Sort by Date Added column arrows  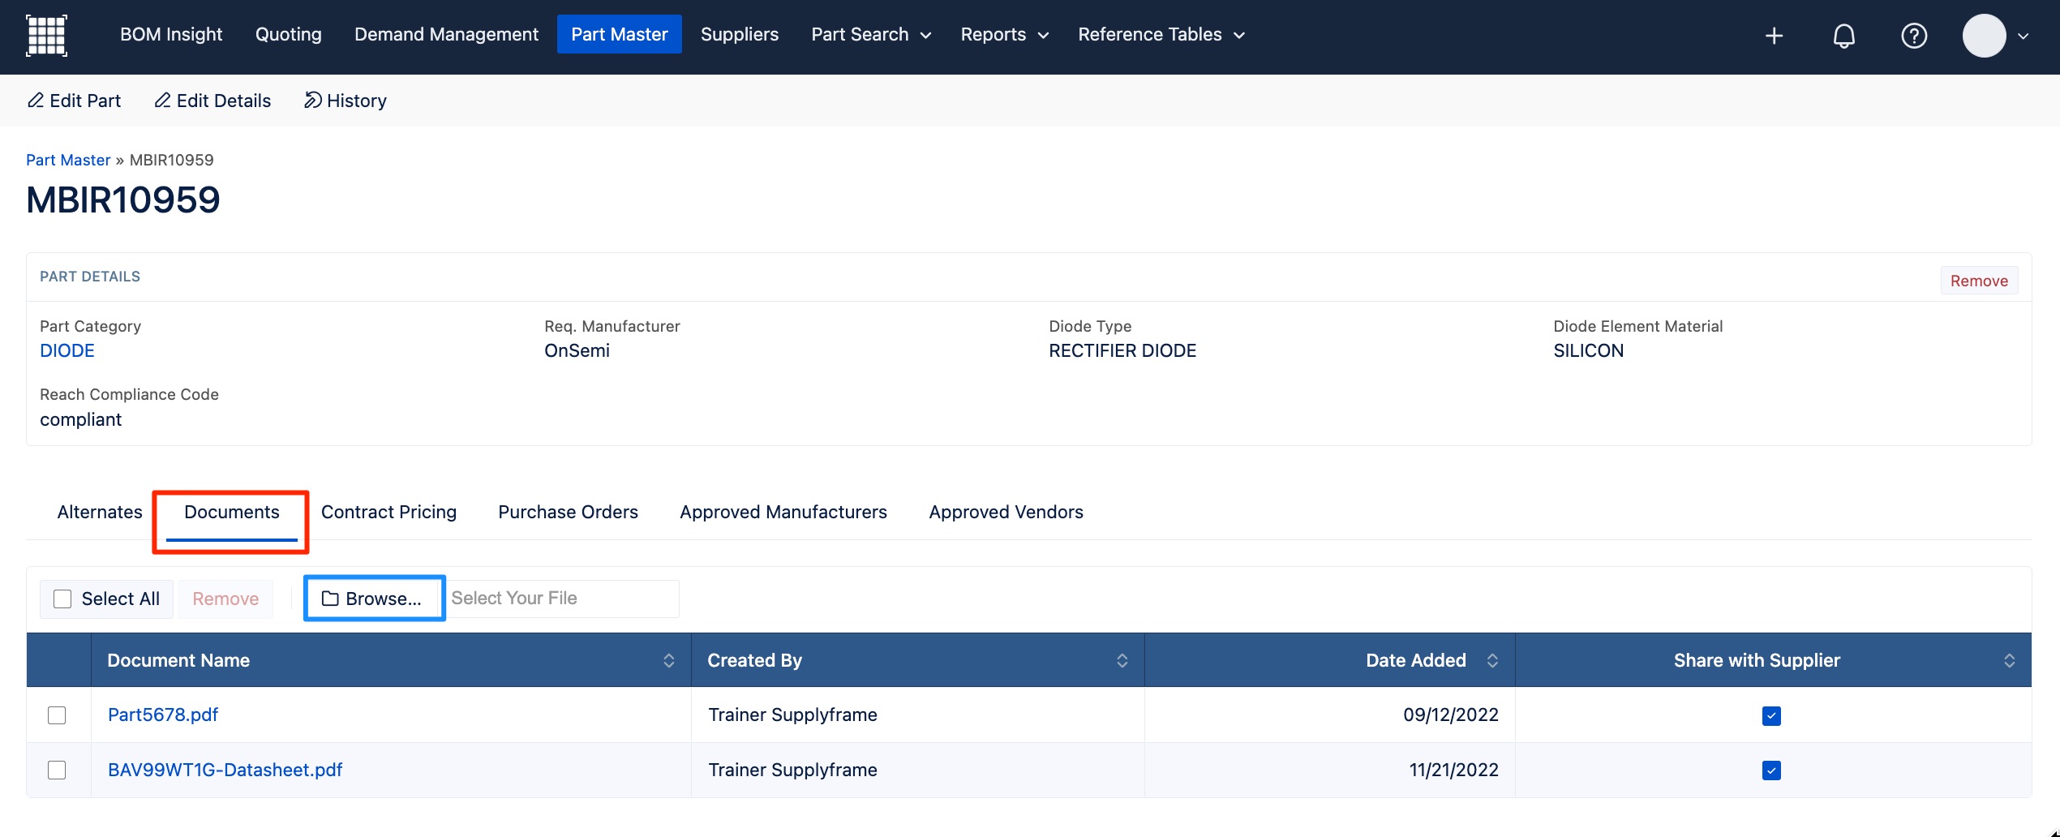click(x=1492, y=660)
